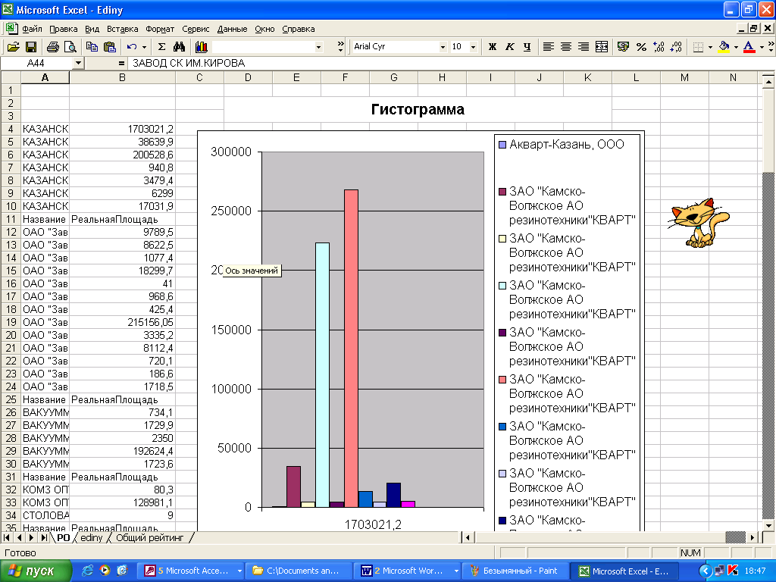Switch to the Общий рейтинг sheet tab

(149, 537)
